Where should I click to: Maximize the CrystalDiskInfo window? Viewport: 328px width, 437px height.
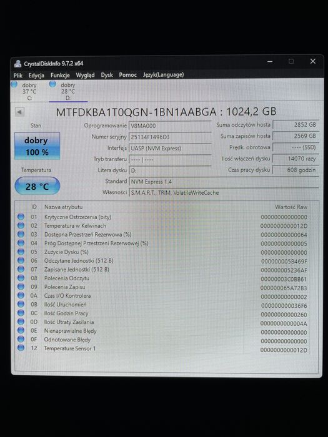pyautogui.click(x=291, y=61)
